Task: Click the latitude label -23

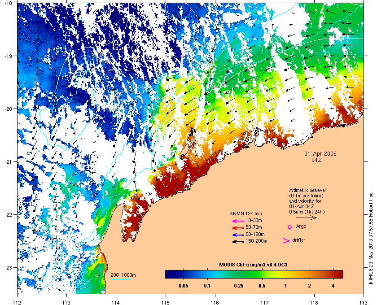Action: [8, 267]
